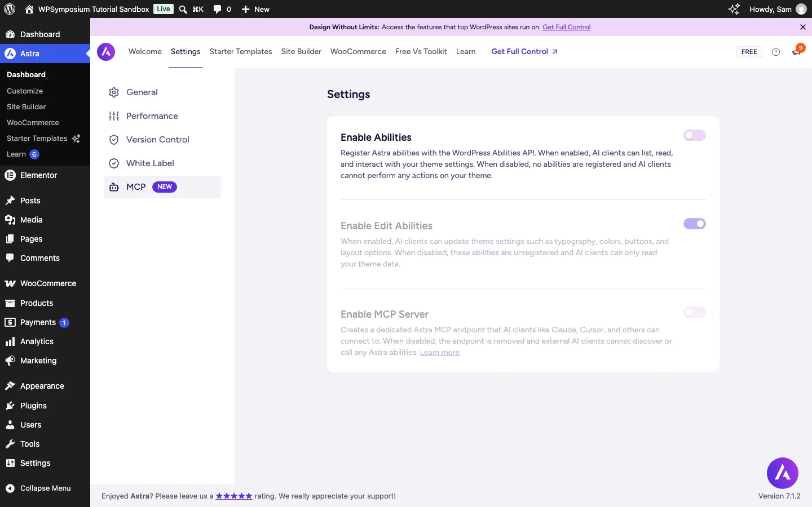Open Elementor in the admin menu

pos(45,175)
